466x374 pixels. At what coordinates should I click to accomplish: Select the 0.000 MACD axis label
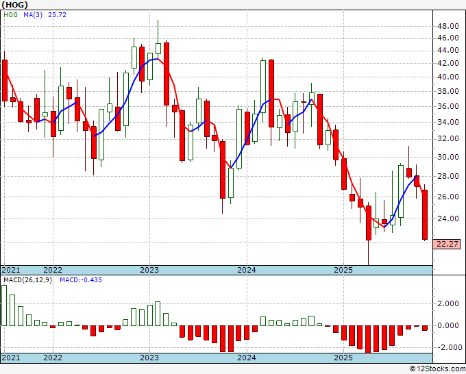448,325
